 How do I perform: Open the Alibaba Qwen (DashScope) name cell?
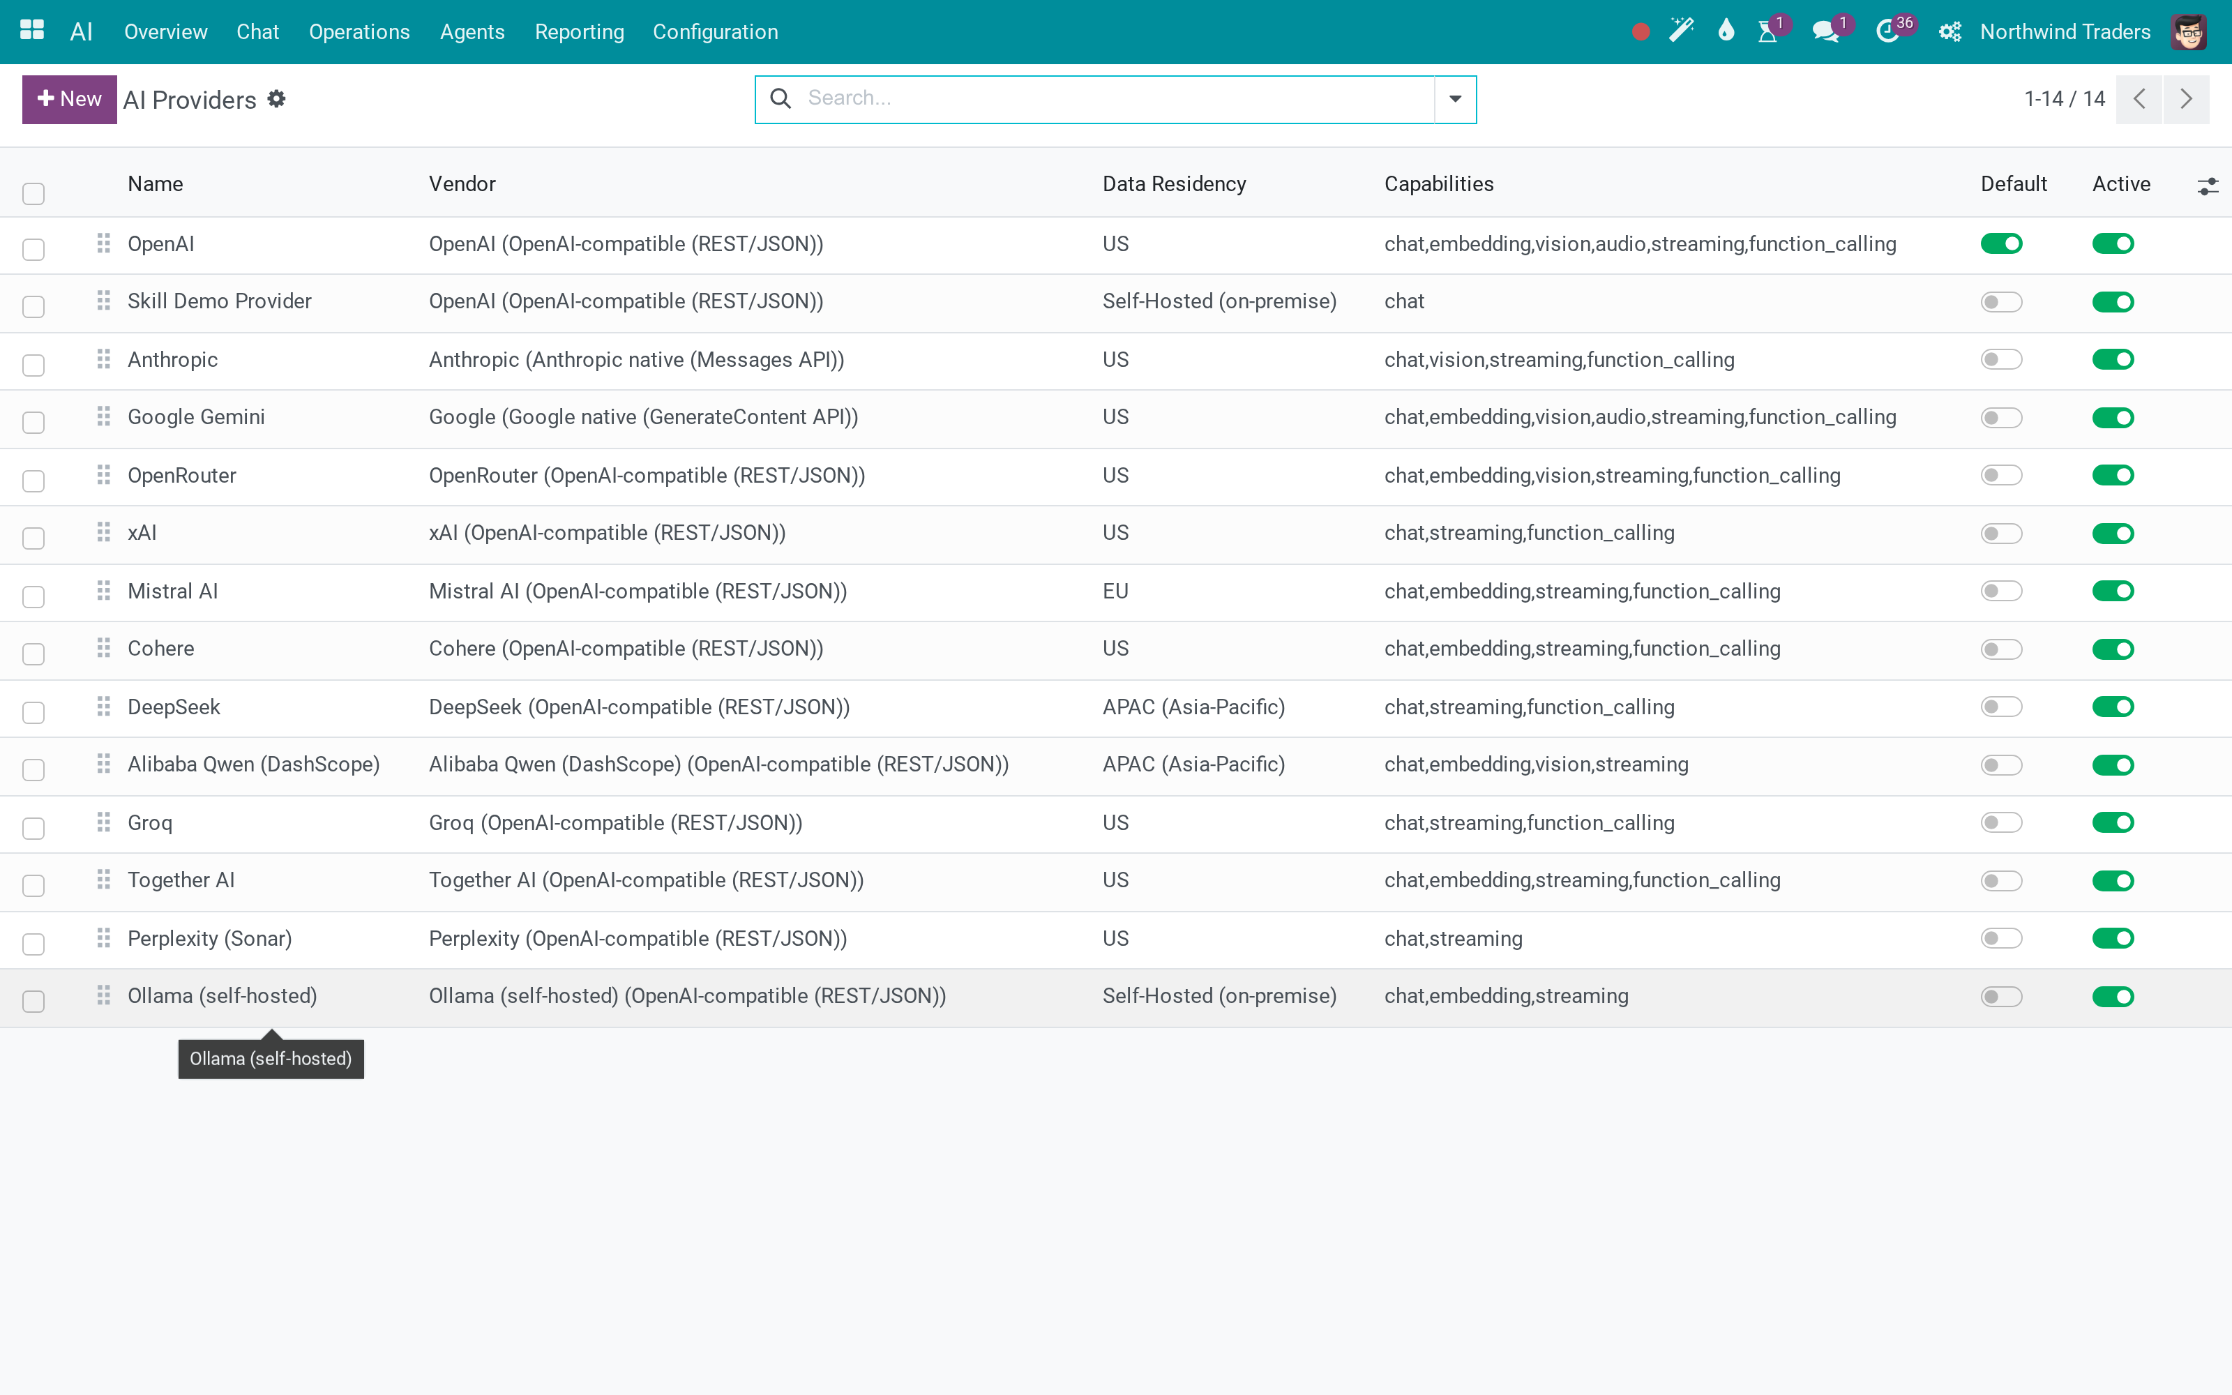[254, 764]
